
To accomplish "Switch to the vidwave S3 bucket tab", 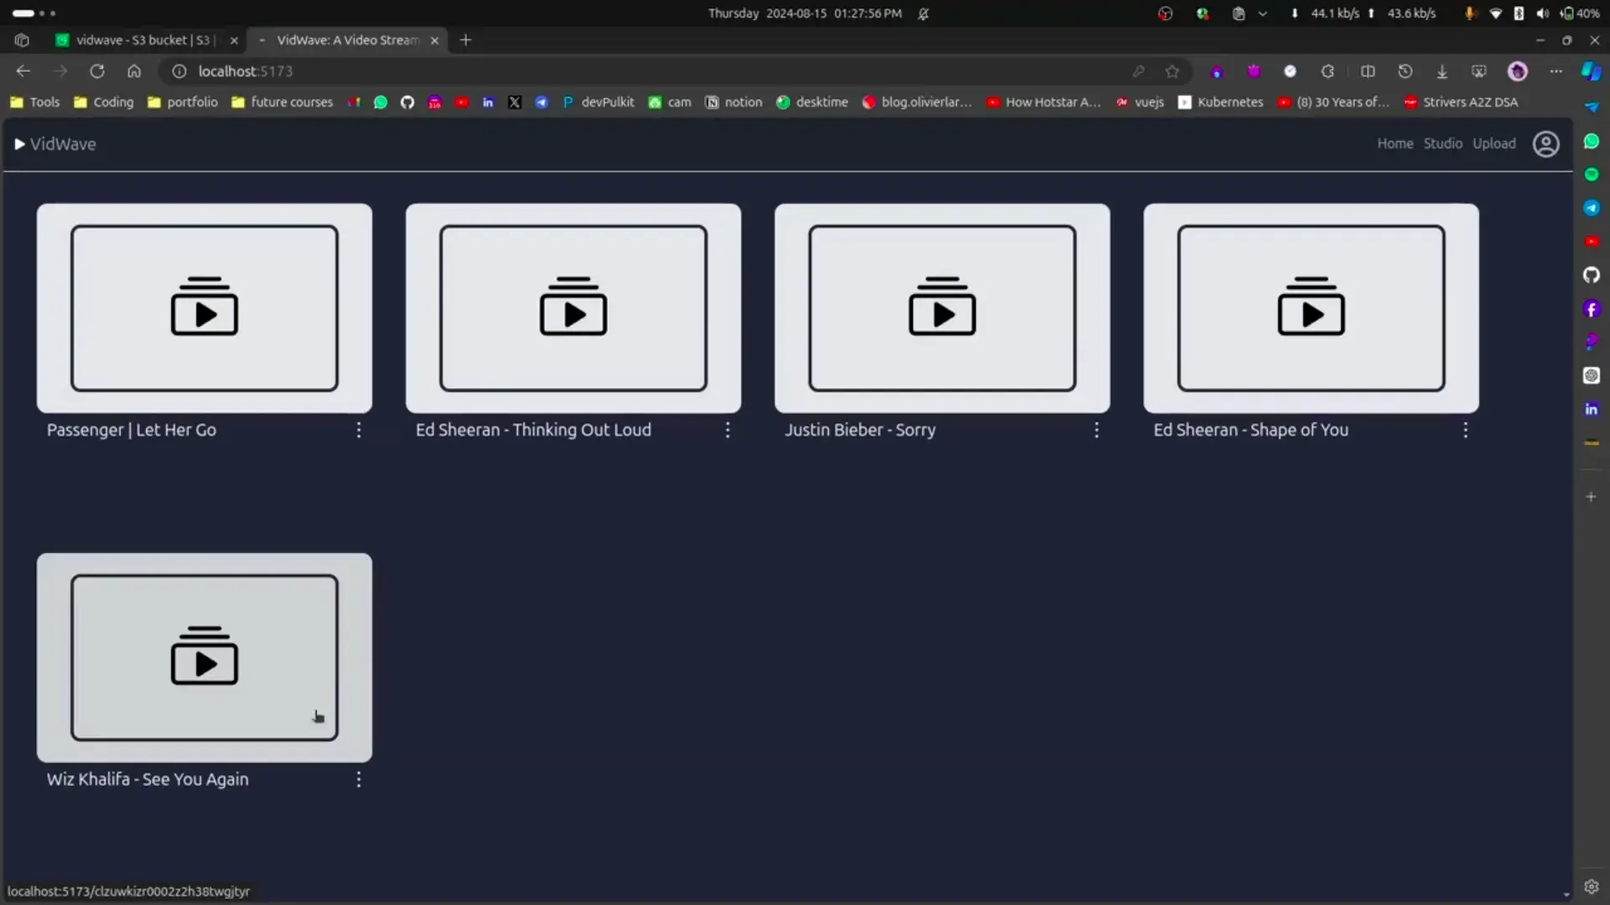I will tap(143, 40).
